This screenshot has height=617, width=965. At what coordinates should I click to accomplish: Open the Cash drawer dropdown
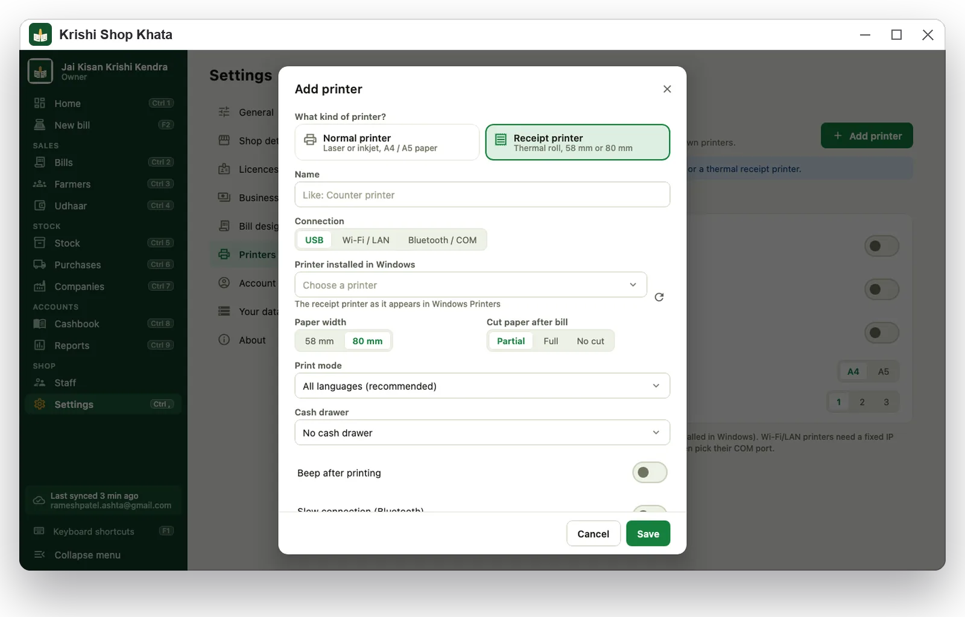(482, 433)
